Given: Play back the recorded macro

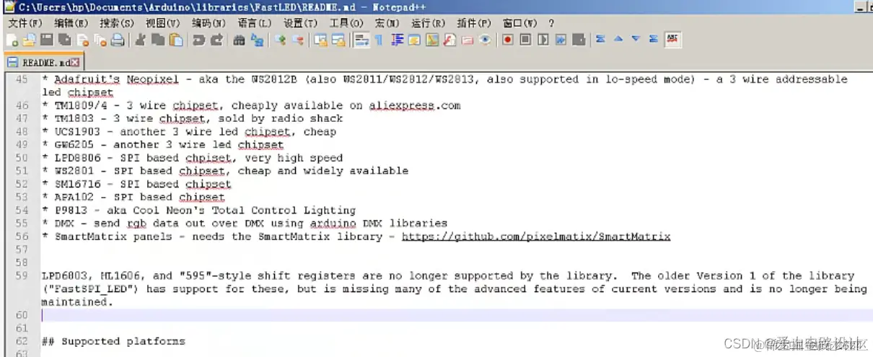Looking at the screenshot, I should pyautogui.click(x=543, y=40).
